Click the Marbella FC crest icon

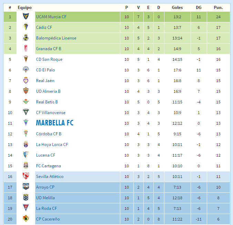pos(26,123)
